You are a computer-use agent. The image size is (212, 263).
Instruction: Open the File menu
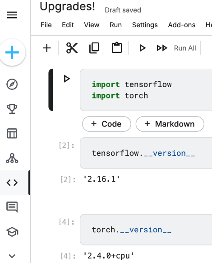[46, 25]
